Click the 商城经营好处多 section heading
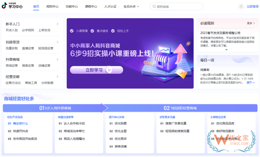 click(x=19, y=98)
